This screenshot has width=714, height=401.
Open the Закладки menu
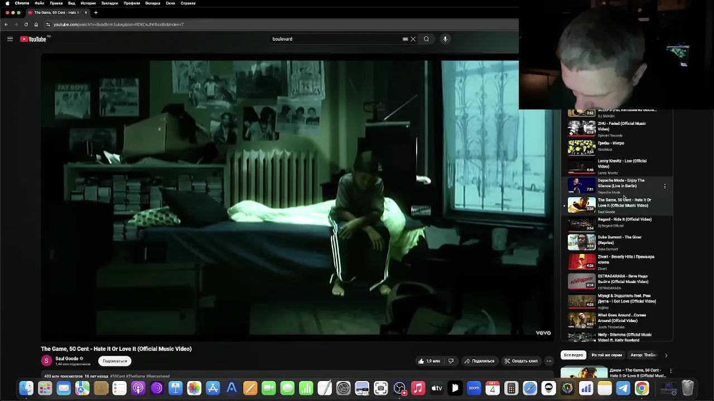pyautogui.click(x=109, y=3)
